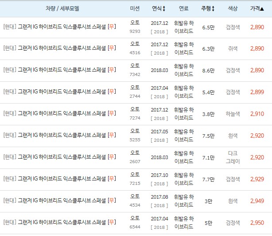Click the 검정색 color in the 7.7만 row
This screenshot has width=272, height=236.
pyautogui.click(x=233, y=179)
